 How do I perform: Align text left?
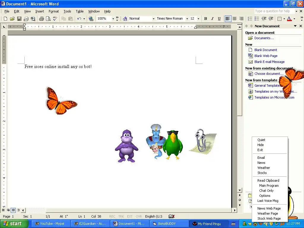pos(228,19)
